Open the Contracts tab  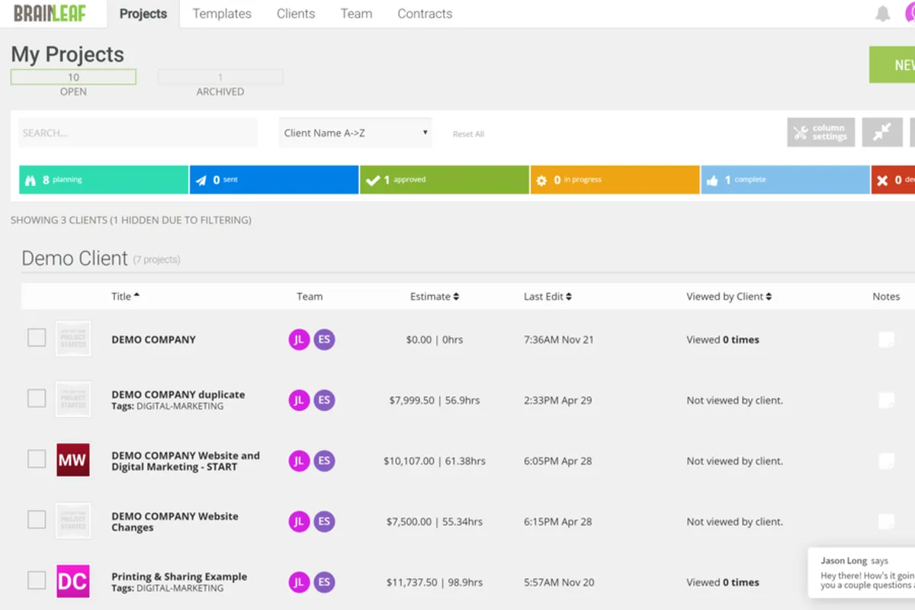pyautogui.click(x=425, y=14)
